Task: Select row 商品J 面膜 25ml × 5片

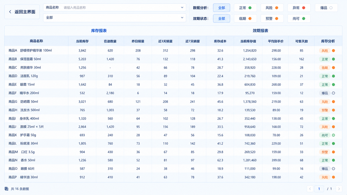Action: click(173, 127)
